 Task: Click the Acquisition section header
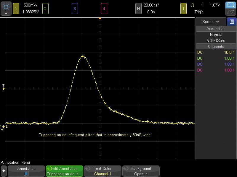[216, 29]
